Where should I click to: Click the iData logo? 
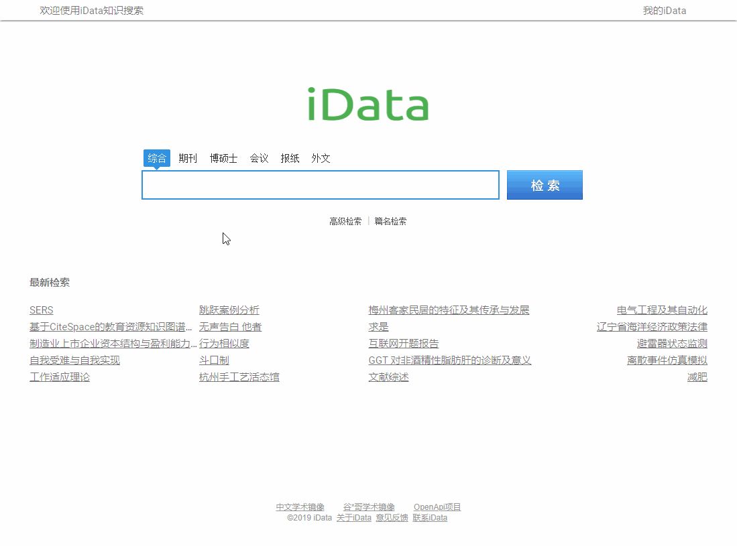click(x=368, y=104)
